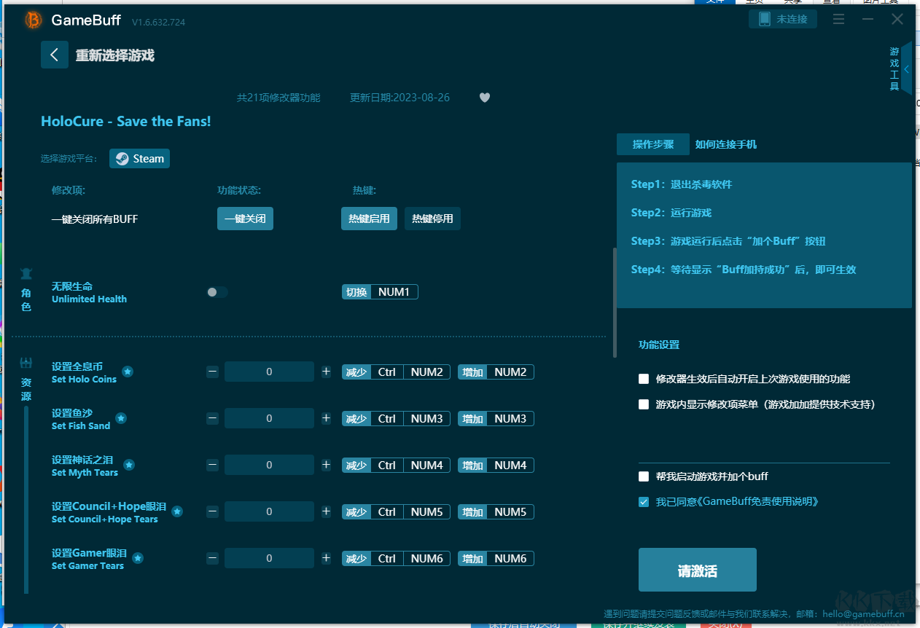920x628 pixels.
Task: Click star icon beside Set Council+Hope Tears
Action: (177, 511)
